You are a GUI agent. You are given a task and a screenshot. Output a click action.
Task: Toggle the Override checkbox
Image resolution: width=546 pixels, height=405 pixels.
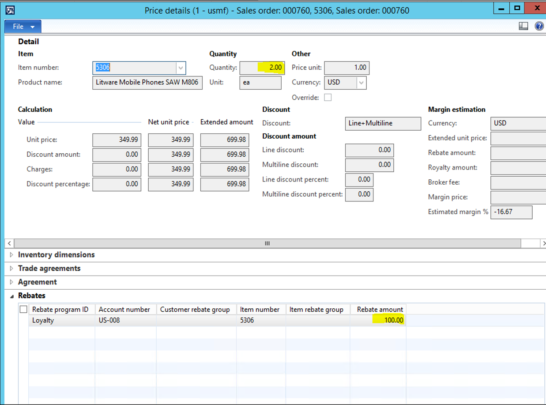coord(328,97)
